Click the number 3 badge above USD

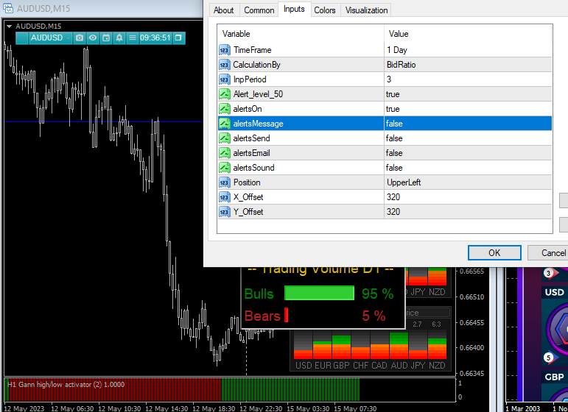tap(548, 273)
